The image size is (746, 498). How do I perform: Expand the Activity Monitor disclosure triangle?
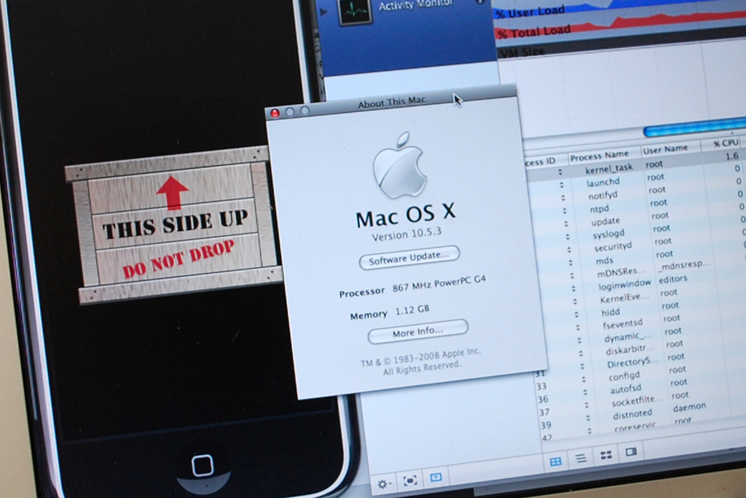tap(323, 12)
